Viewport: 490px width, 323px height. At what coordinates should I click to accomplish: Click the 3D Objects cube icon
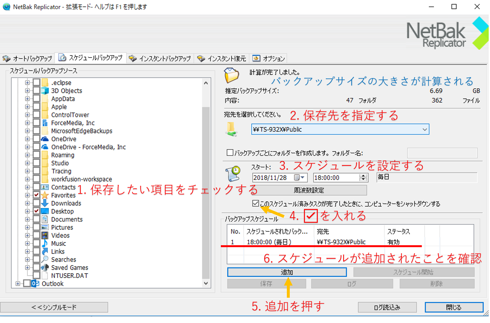tap(45, 91)
